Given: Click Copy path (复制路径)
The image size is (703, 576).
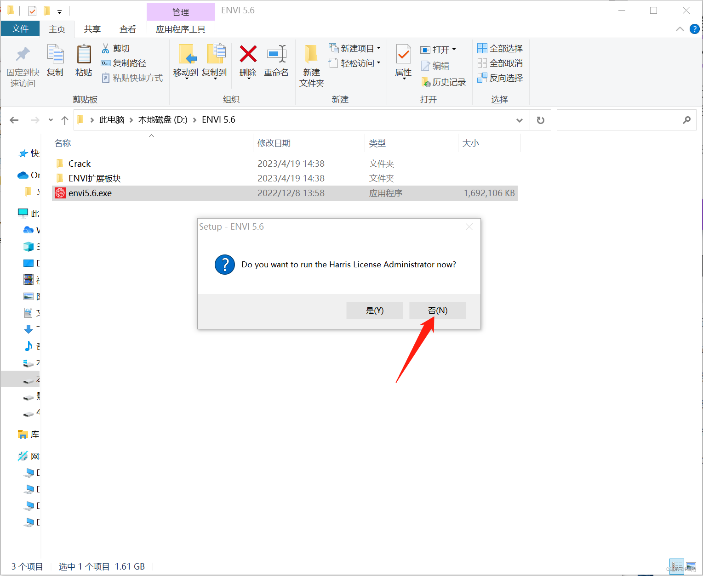Looking at the screenshot, I should point(124,63).
